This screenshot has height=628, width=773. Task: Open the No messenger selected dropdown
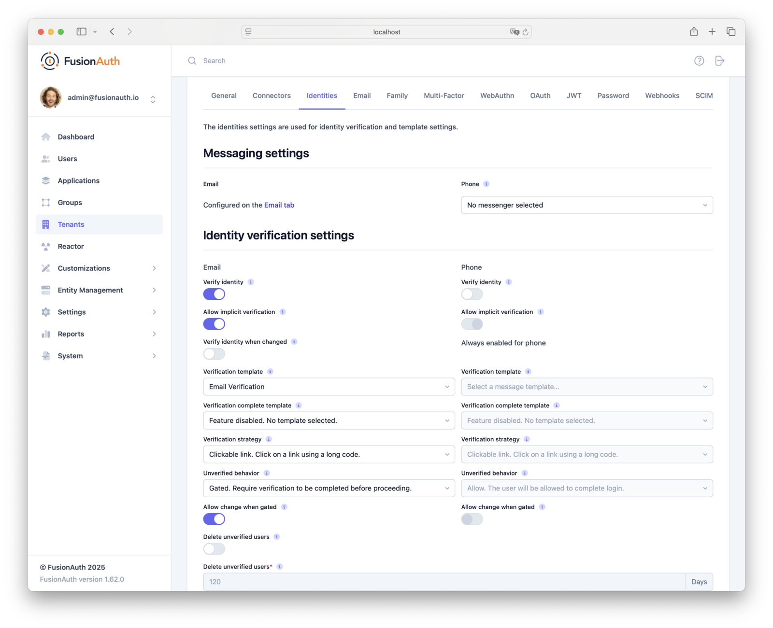587,205
